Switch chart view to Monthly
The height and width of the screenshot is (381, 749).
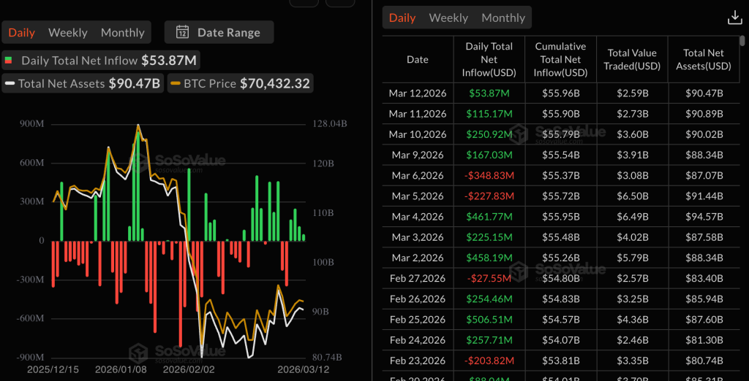click(x=122, y=32)
